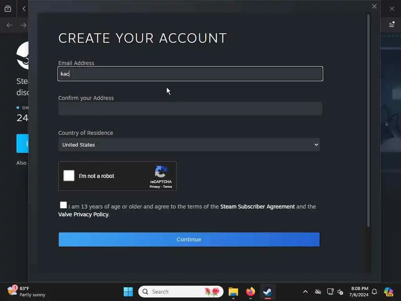The width and height of the screenshot is (401, 301).
Task: Go back with the left arrow icon
Action: [x=9, y=25]
